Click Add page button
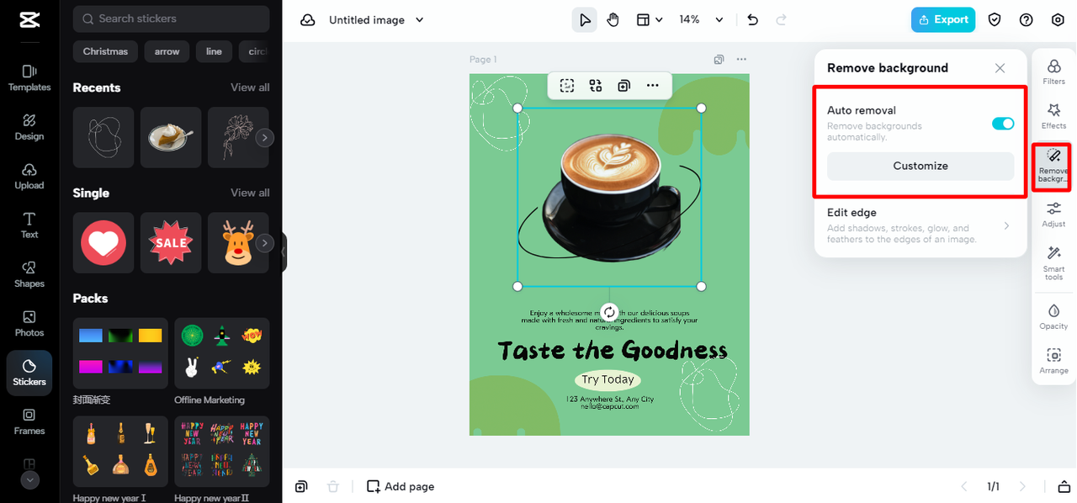 tap(401, 486)
